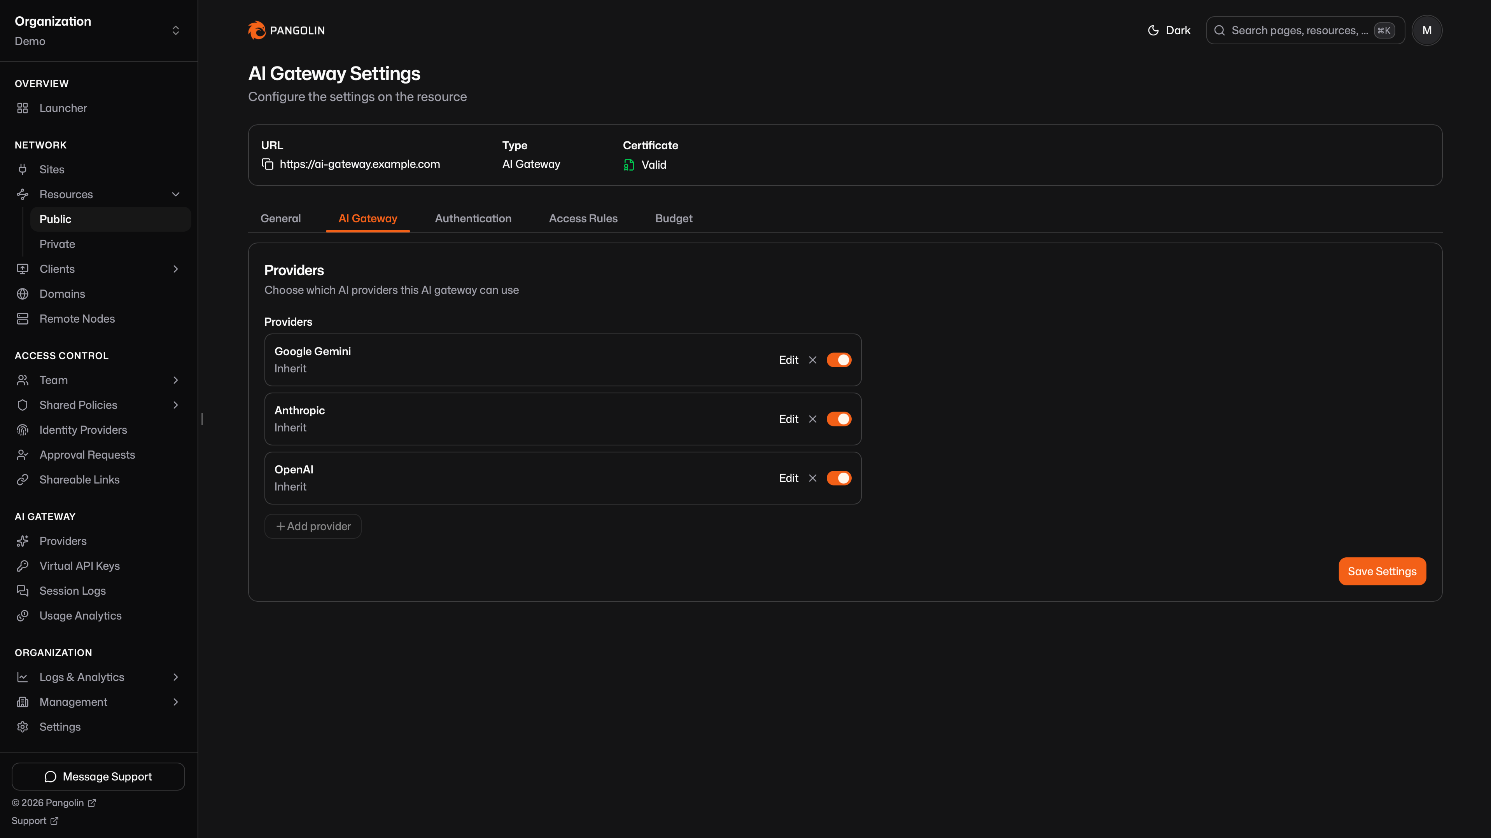Edit the Google Gemini provider
Viewport: 1491px width, 838px height.
[x=788, y=360]
